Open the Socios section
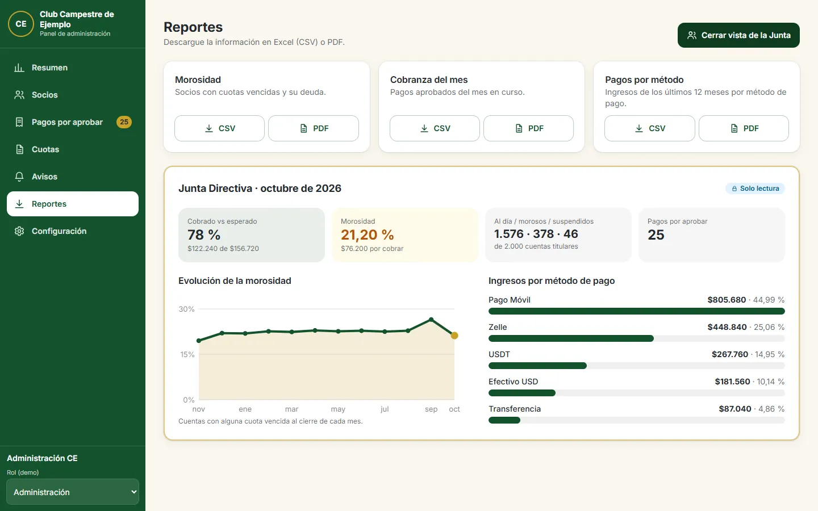The height and width of the screenshot is (511, 818). coord(73,95)
